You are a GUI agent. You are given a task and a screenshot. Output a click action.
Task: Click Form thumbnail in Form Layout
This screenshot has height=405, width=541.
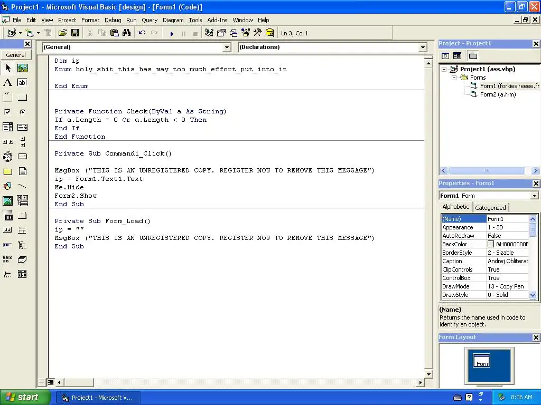pyautogui.click(x=481, y=361)
